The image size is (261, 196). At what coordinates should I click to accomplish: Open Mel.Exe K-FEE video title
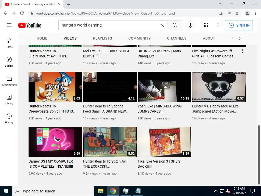[x=106, y=54]
